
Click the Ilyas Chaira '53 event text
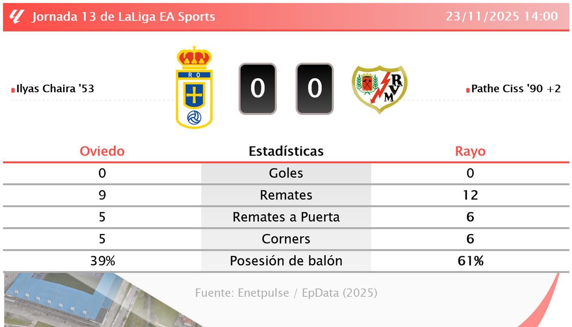point(55,89)
